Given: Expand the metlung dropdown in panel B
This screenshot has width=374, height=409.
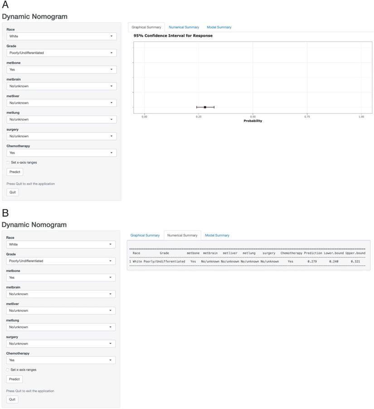Looking at the screenshot, I should point(61,327).
